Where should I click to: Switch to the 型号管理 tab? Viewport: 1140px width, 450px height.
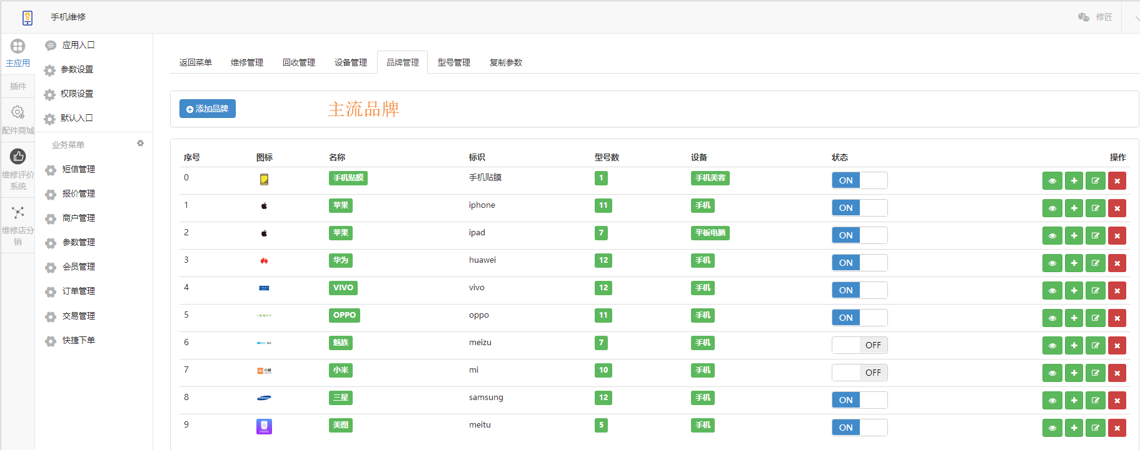click(454, 62)
